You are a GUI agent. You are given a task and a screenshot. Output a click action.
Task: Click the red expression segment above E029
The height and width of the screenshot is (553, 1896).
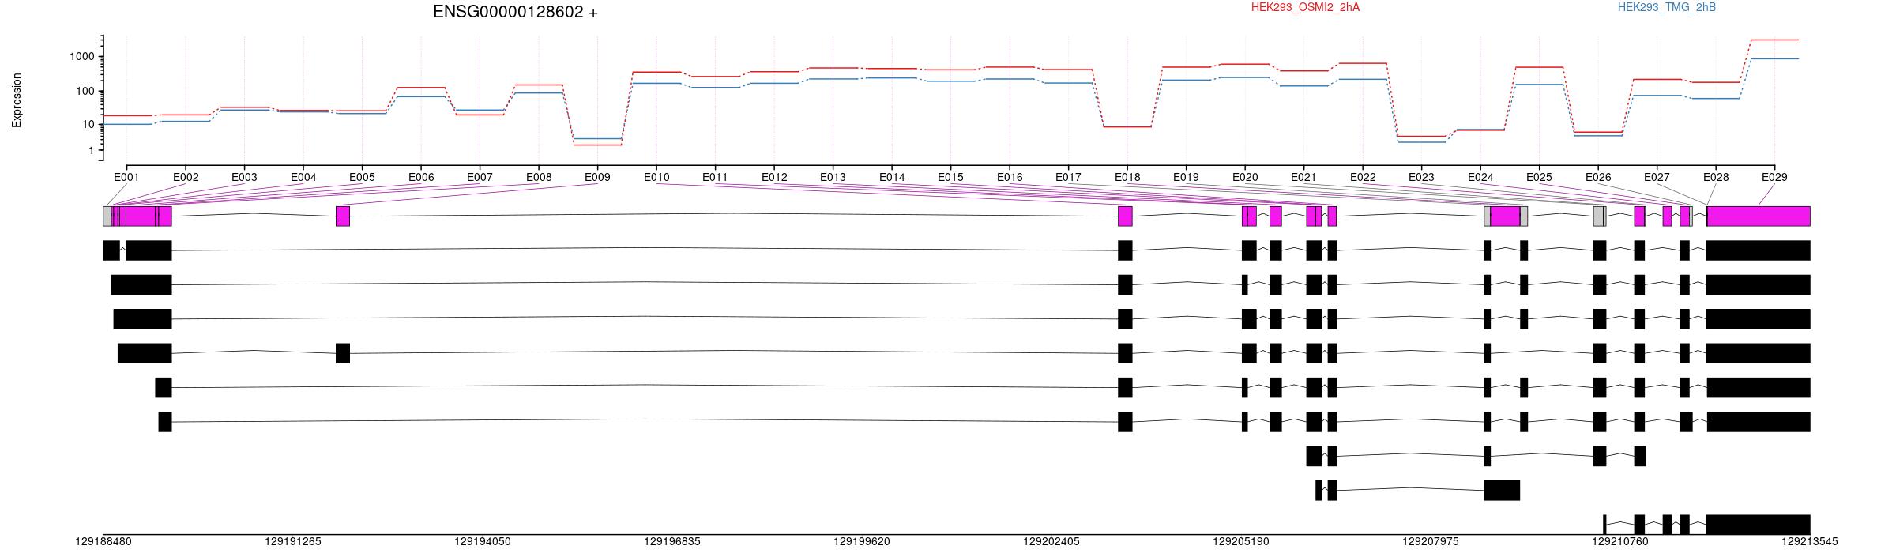click(1774, 39)
